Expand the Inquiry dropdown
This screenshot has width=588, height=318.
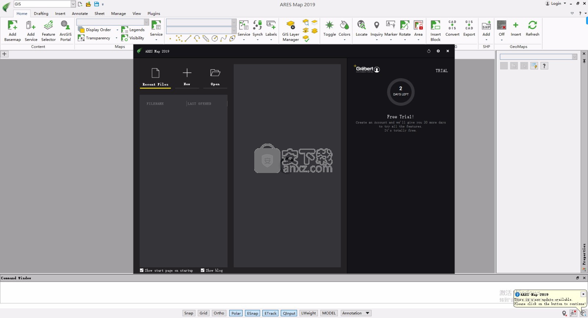377,40
